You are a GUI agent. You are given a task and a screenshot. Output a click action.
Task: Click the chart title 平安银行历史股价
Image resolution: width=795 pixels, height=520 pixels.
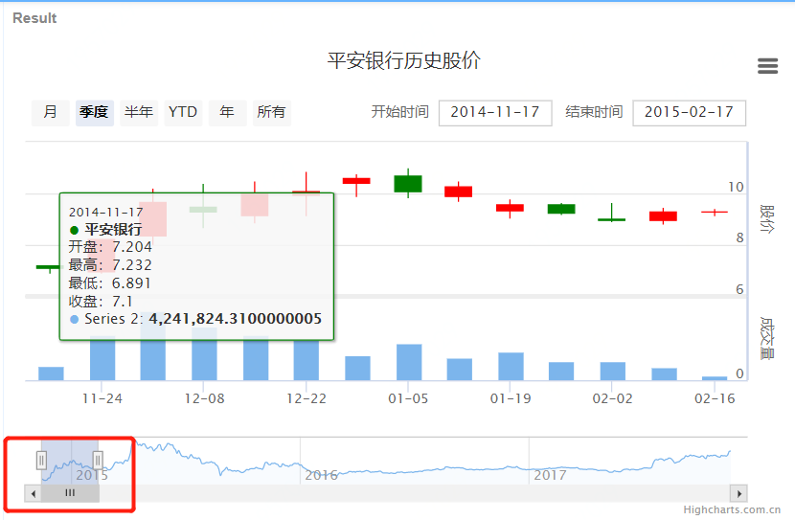point(403,60)
